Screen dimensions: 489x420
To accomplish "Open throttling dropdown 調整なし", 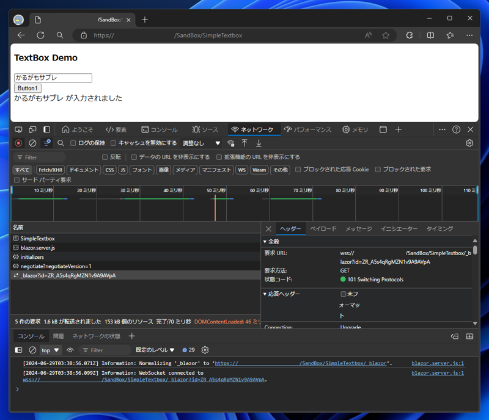I will click(x=202, y=143).
